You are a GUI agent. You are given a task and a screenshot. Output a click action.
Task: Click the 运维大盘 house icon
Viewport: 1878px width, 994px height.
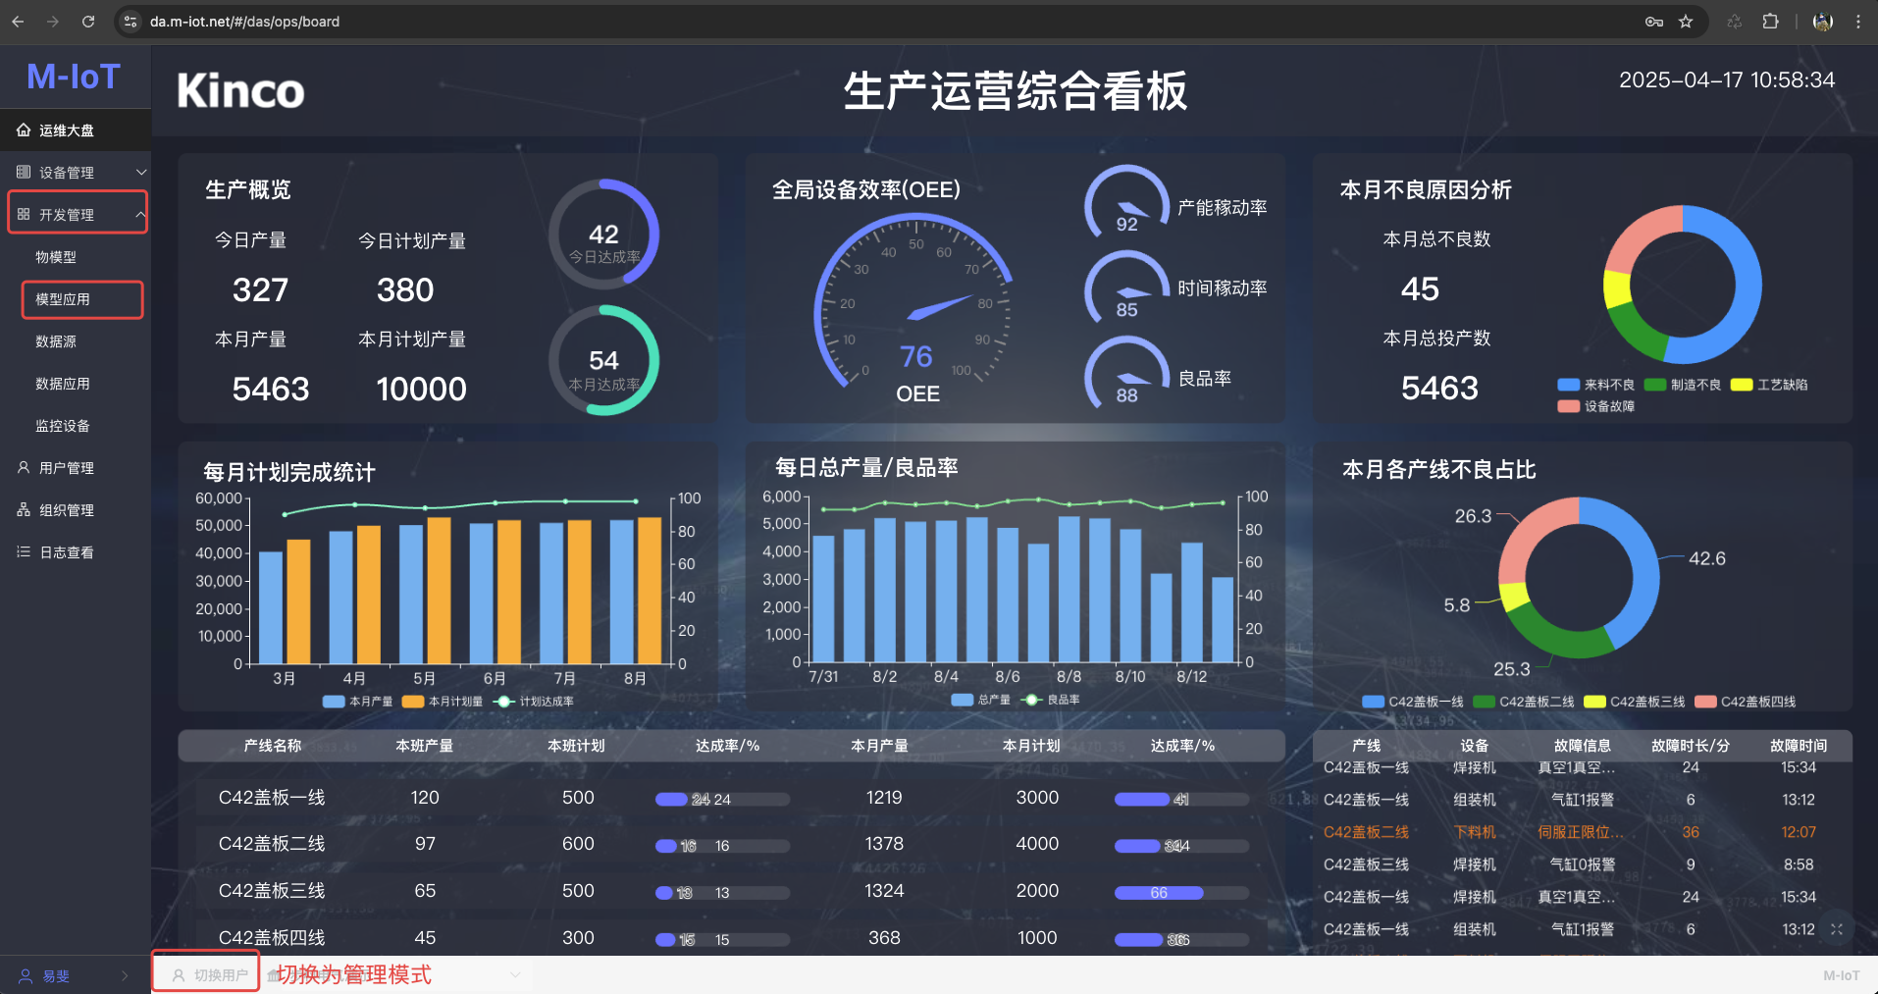point(24,130)
